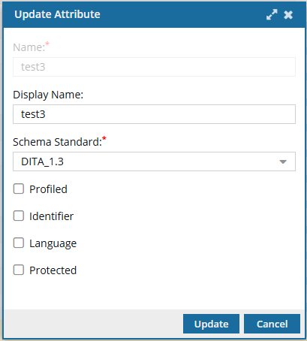Select the DITA_1.3 combo box value

154,161
